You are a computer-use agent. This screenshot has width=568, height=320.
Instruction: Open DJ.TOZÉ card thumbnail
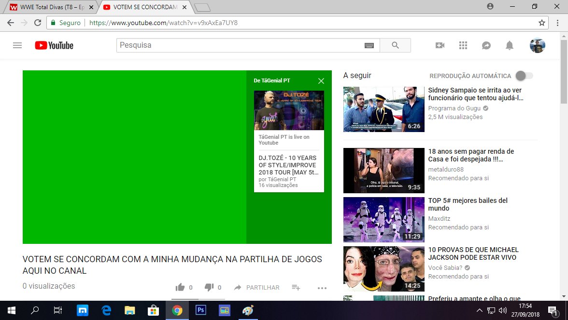click(289, 110)
